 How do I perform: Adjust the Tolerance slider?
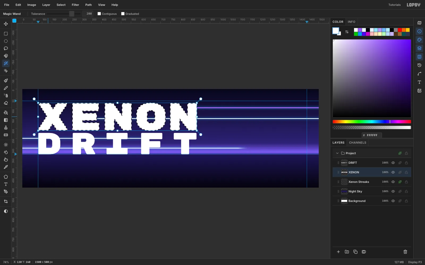(64, 14)
